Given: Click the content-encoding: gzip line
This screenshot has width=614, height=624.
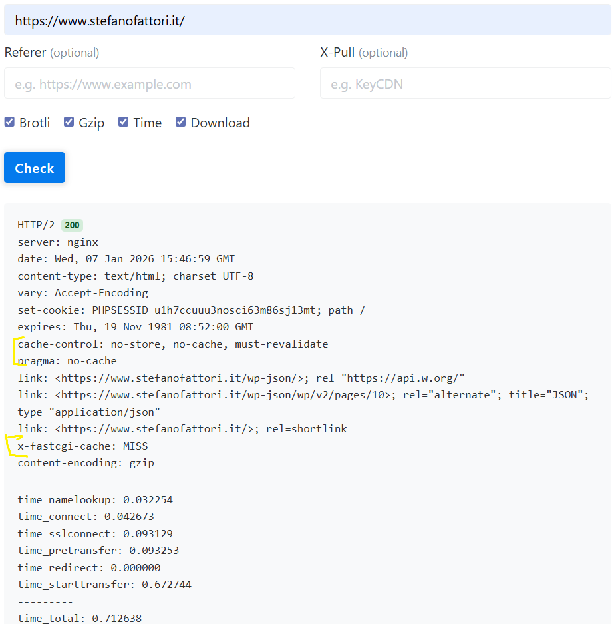Looking at the screenshot, I should click(86, 463).
